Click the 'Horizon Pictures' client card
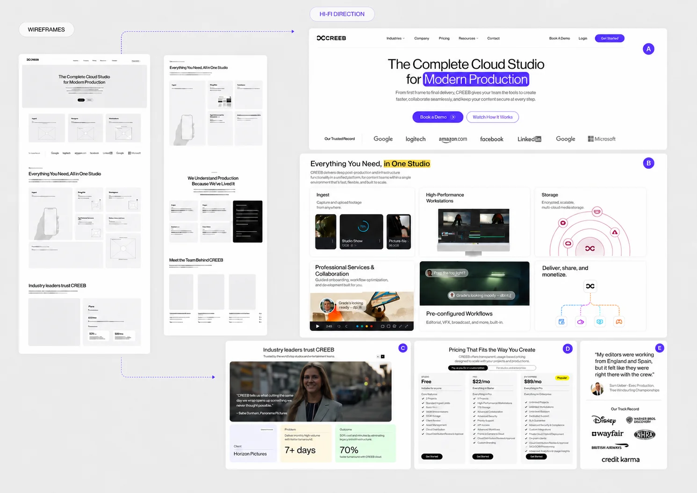Viewport: 697px width, 493px height. point(253,443)
